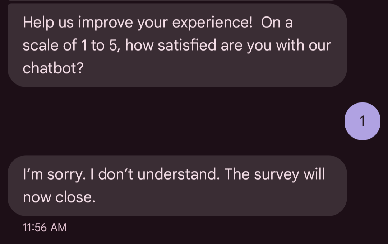Select the purple "1" reply bubble
Image resolution: width=388 pixels, height=244 pixels.
click(362, 121)
